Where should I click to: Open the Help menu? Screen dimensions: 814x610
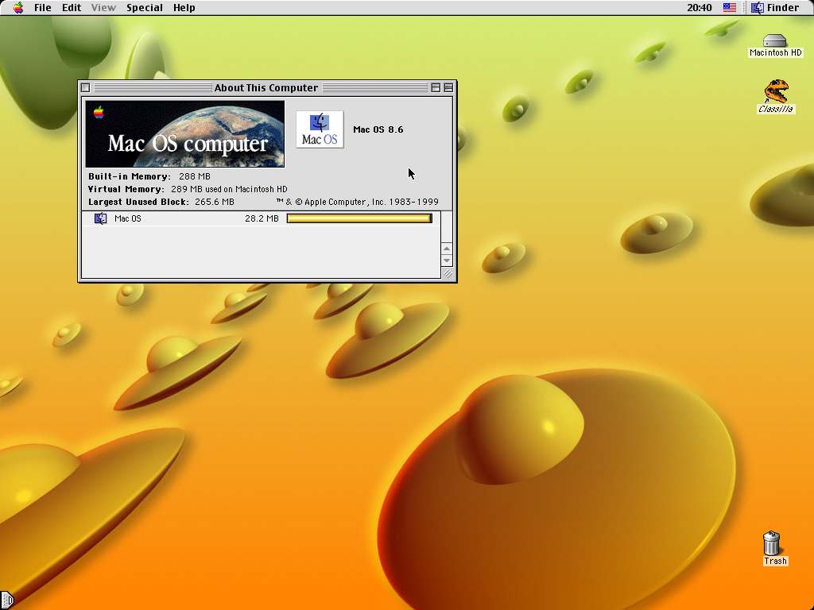184,8
